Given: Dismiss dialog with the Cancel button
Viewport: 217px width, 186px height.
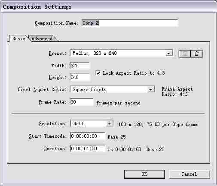Looking at the screenshot, I should point(189,174).
